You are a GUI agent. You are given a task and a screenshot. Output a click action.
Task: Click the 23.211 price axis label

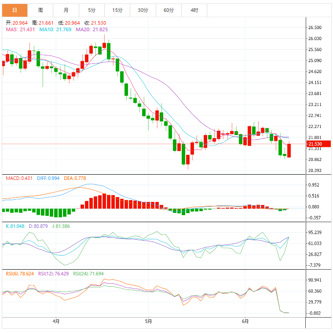click(315, 105)
